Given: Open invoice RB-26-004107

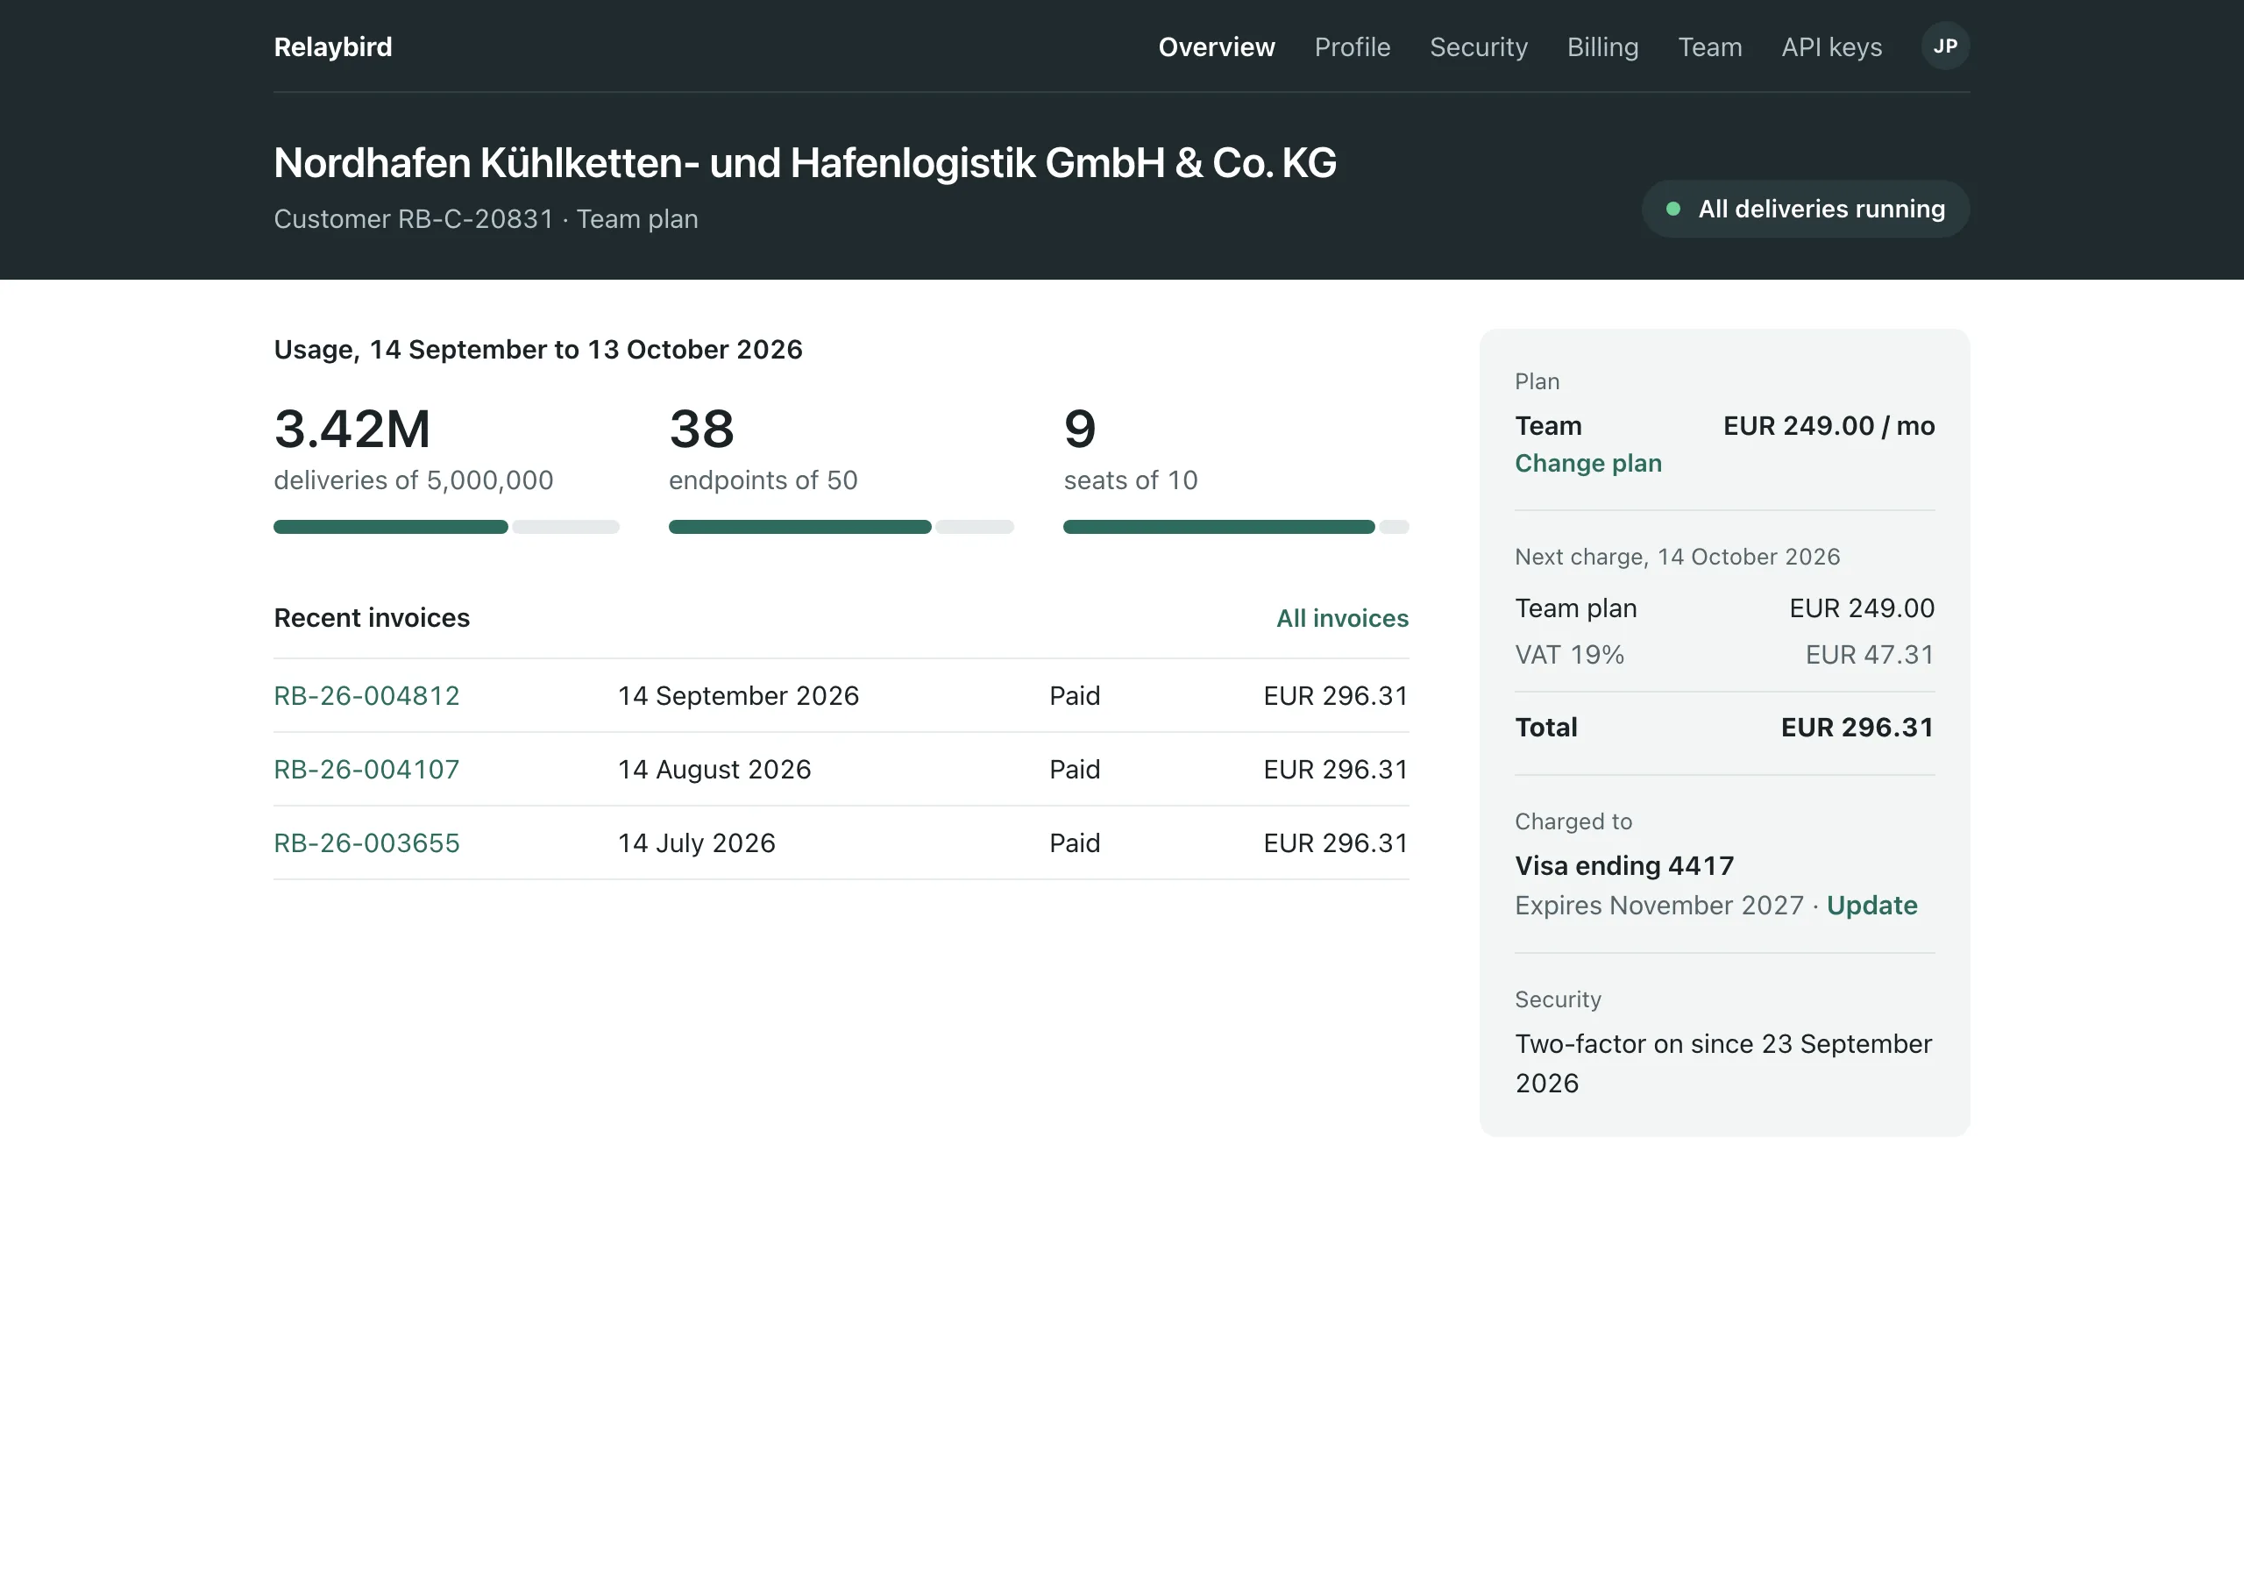Looking at the screenshot, I should click(366, 770).
